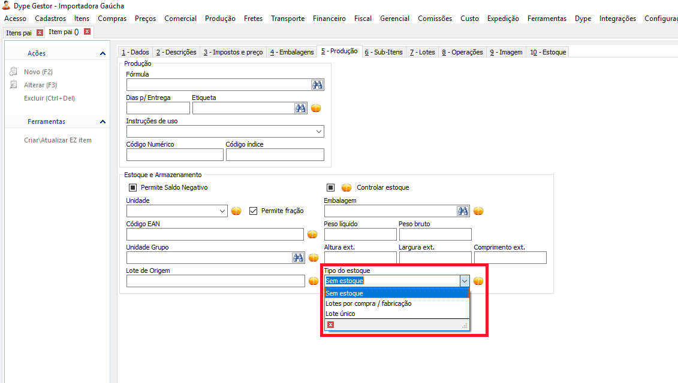Screen dimensions: 678x383
Task: Switch to the 6 - Sub-Itens tab
Action: tap(384, 52)
